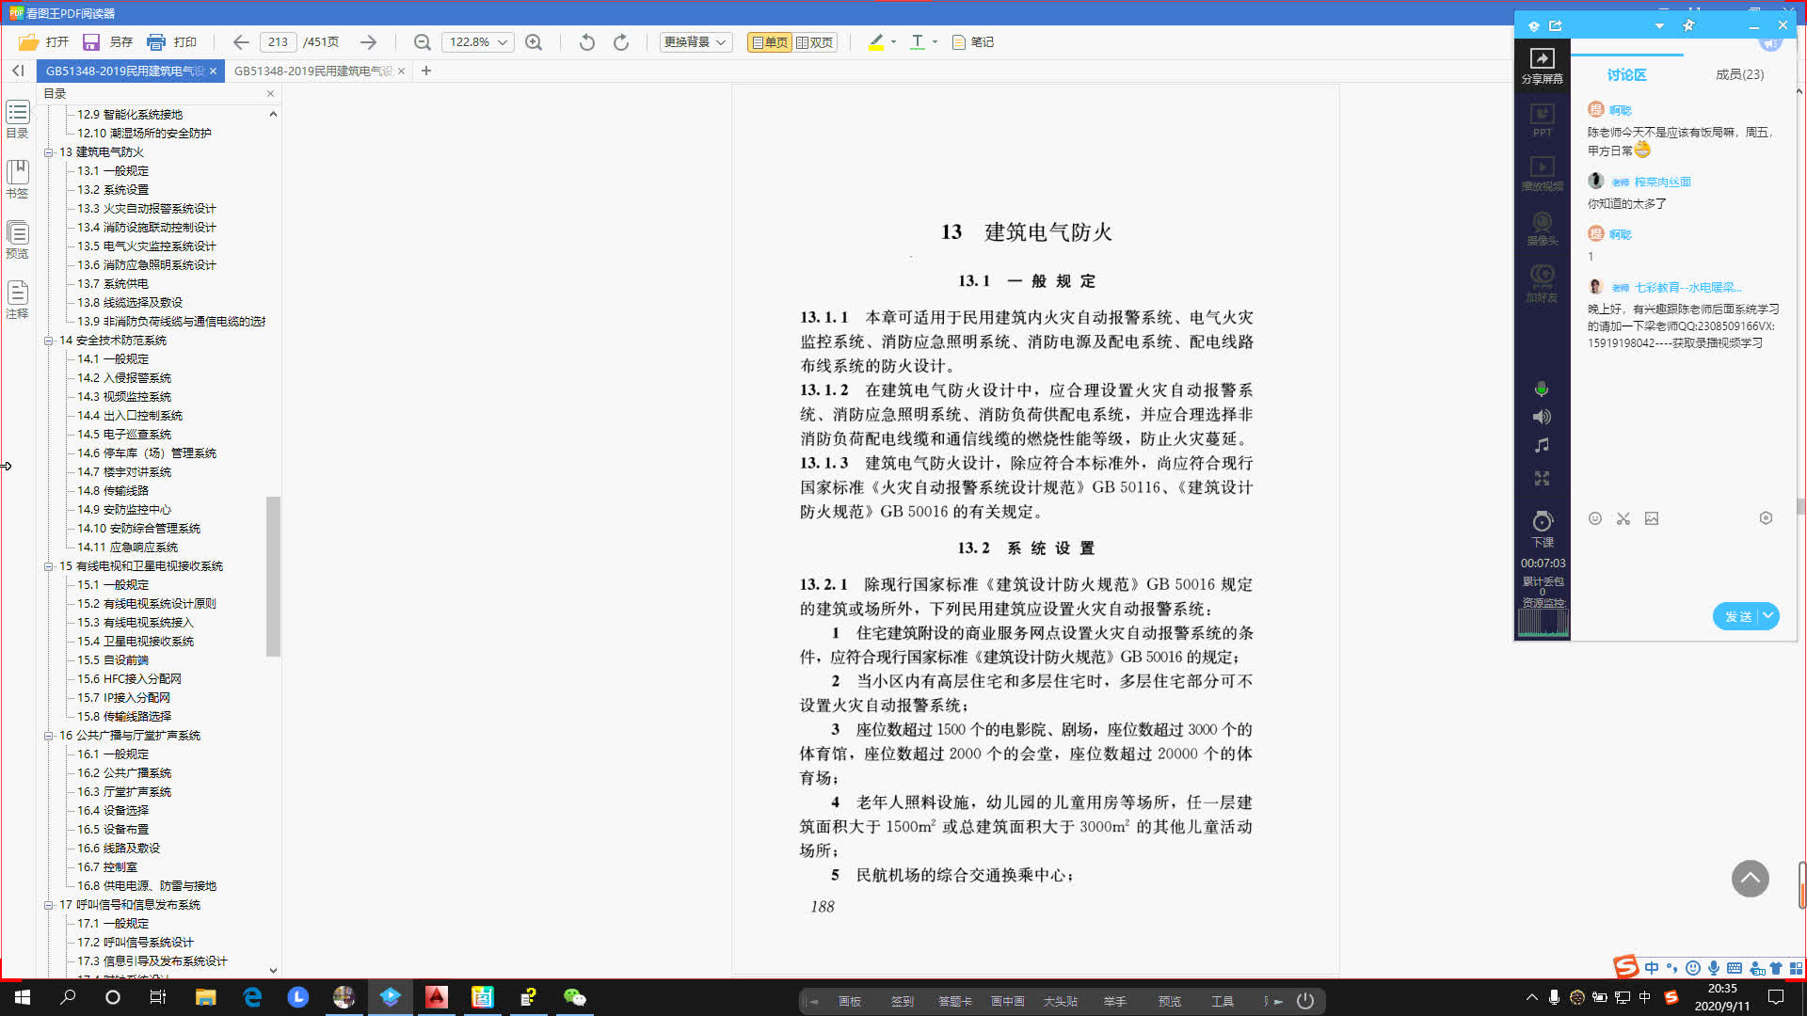
Task: Click the scroll-to-top round arrow button
Action: point(1751,879)
